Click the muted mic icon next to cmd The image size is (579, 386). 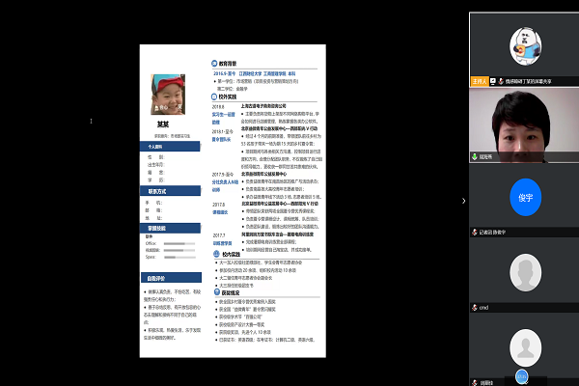pos(475,307)
